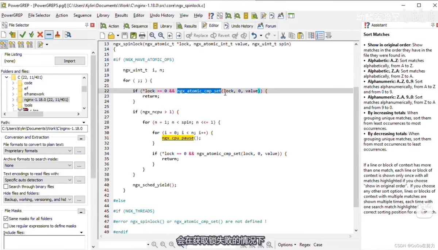This screenshot has height=250, width=438.
Task: Pin the File Selector panel
Action: pos(87,25)
